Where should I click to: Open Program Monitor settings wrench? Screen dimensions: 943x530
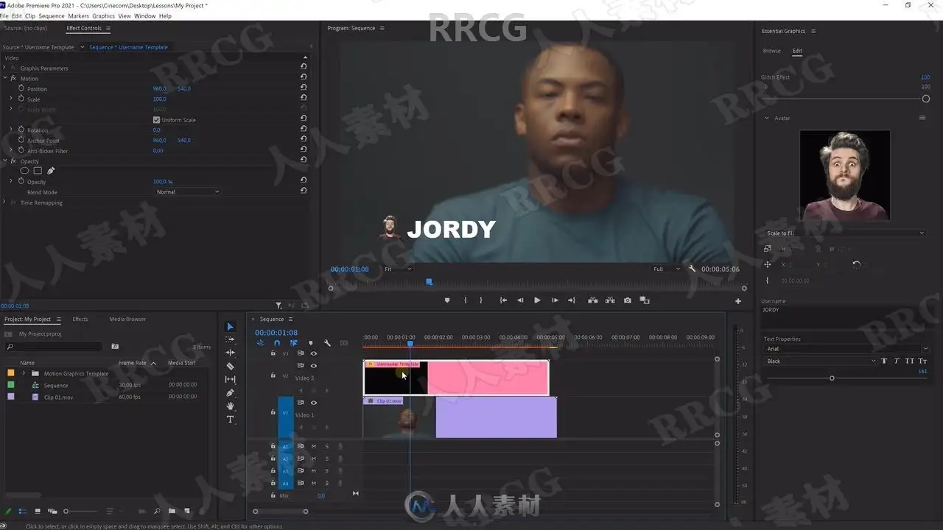pyautogui.click(x=692, y=269)
